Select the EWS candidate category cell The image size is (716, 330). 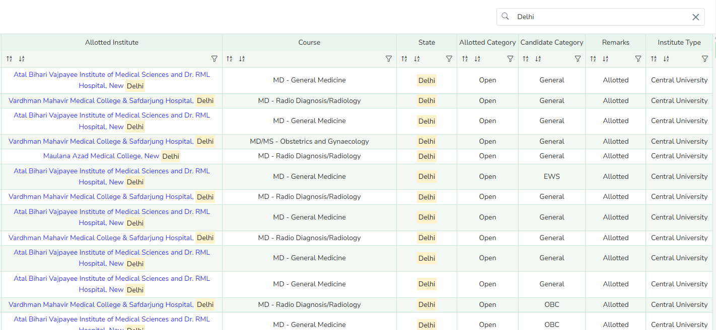point(551,177)
